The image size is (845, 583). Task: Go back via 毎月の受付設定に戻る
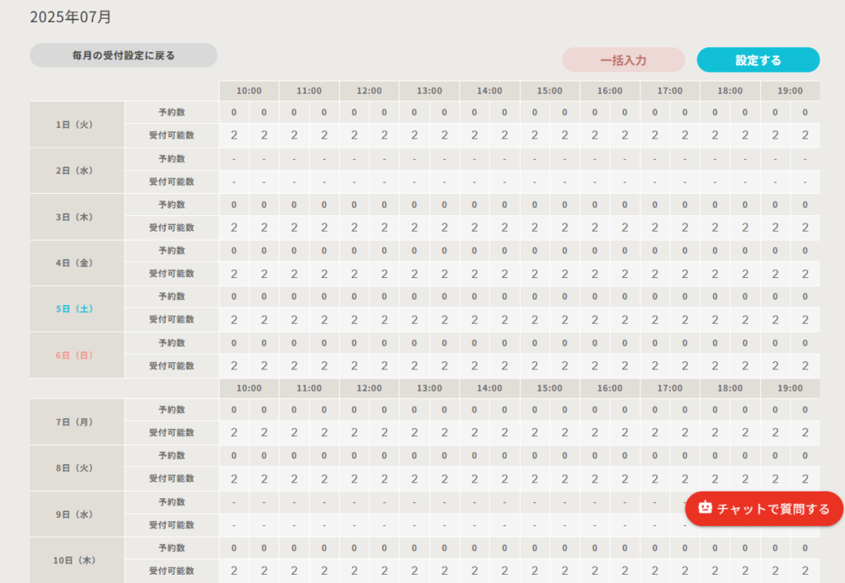(124, 56)
